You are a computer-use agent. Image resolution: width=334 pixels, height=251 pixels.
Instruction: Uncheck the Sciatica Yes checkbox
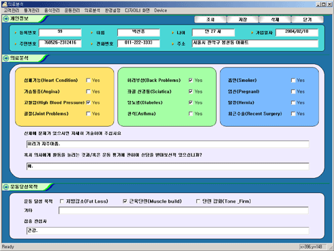click(x=191, y=91)
